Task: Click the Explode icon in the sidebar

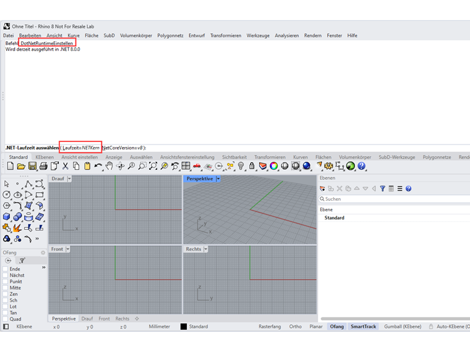Action: [17, 228]
